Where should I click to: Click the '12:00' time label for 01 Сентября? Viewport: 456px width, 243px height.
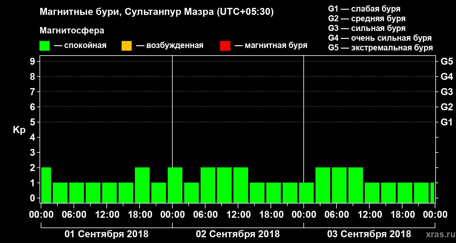(x=107, y=215)
